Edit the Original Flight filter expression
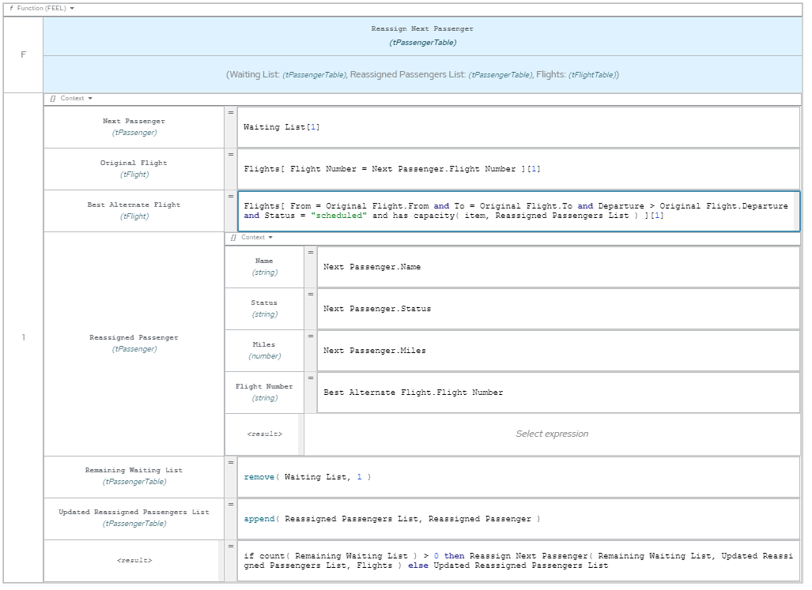The image size is (812, 590). (x=519, y=169)
